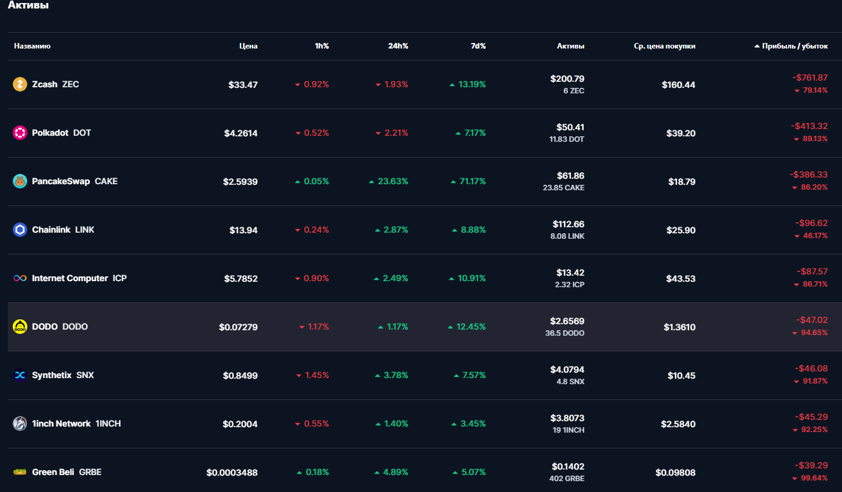Click the Polkadot coin logo

click(20, 133)
